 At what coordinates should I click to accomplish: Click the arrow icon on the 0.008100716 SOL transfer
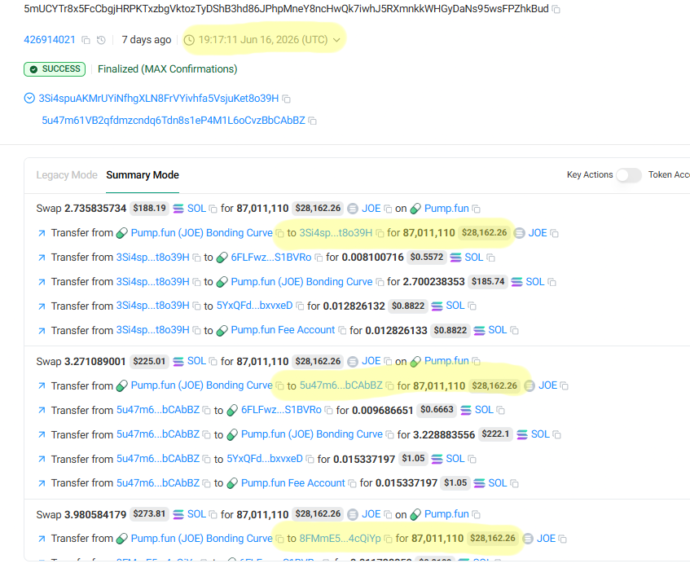point(42,258)
